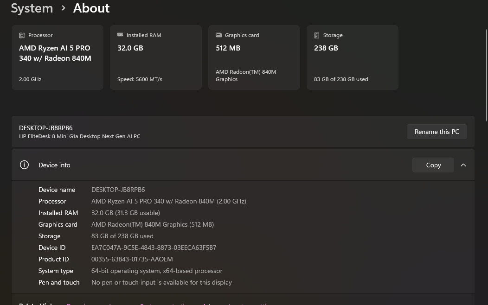
Task: Rename this PC
Action: click(x=437, y=132)
